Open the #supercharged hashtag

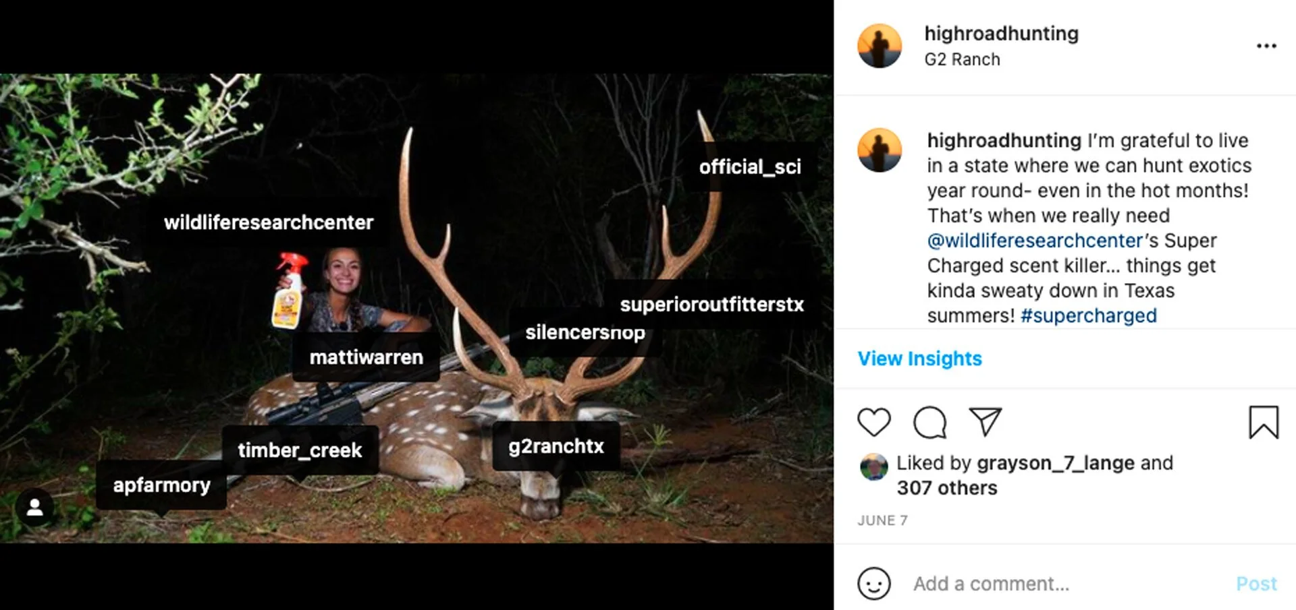tap(1088, 315)
